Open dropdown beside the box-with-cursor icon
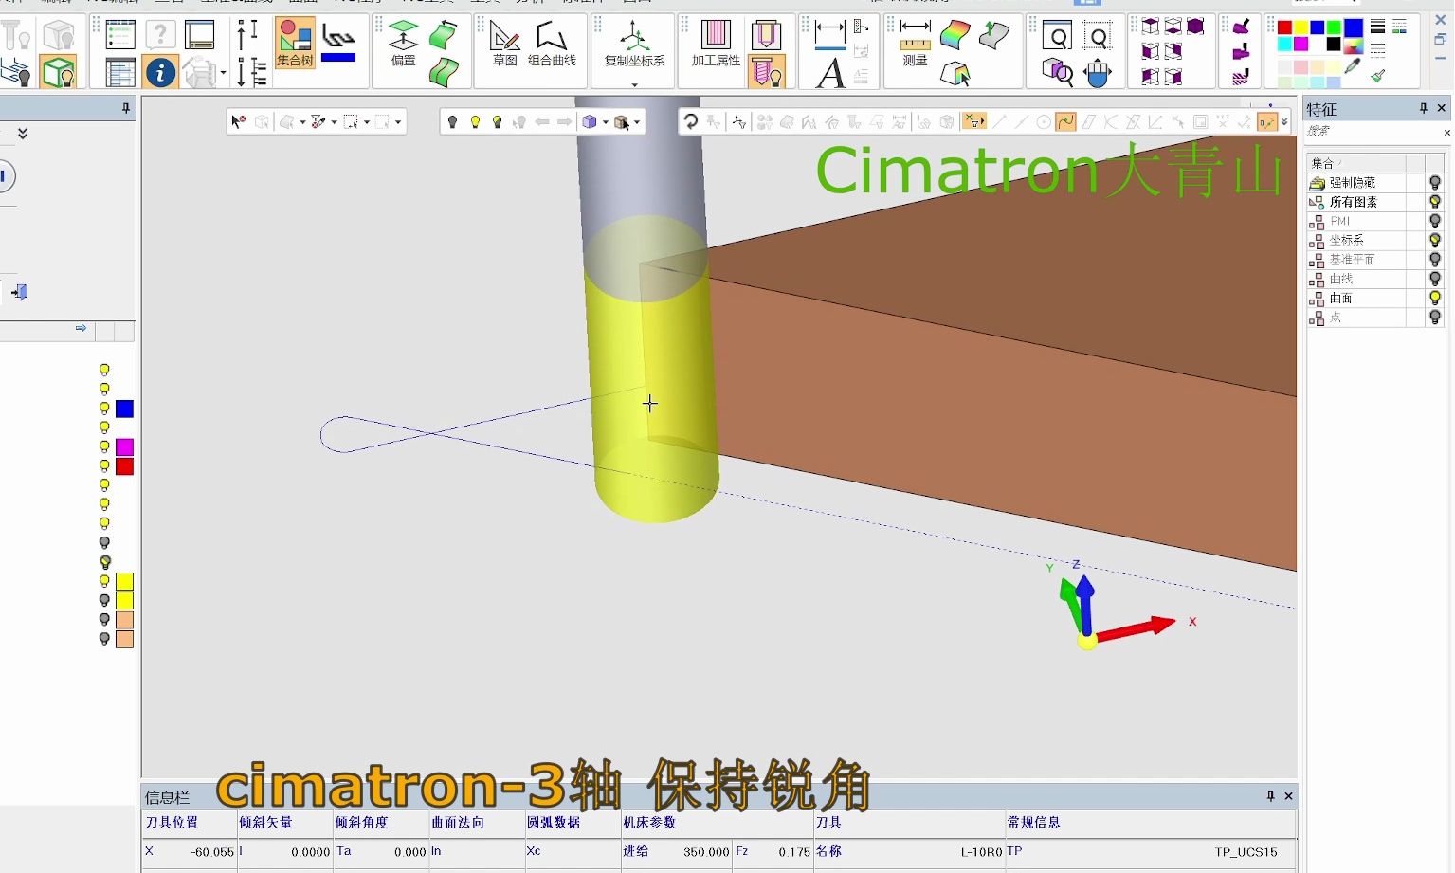The width and height of the screenshot is (1455, 873). (637, 122)
